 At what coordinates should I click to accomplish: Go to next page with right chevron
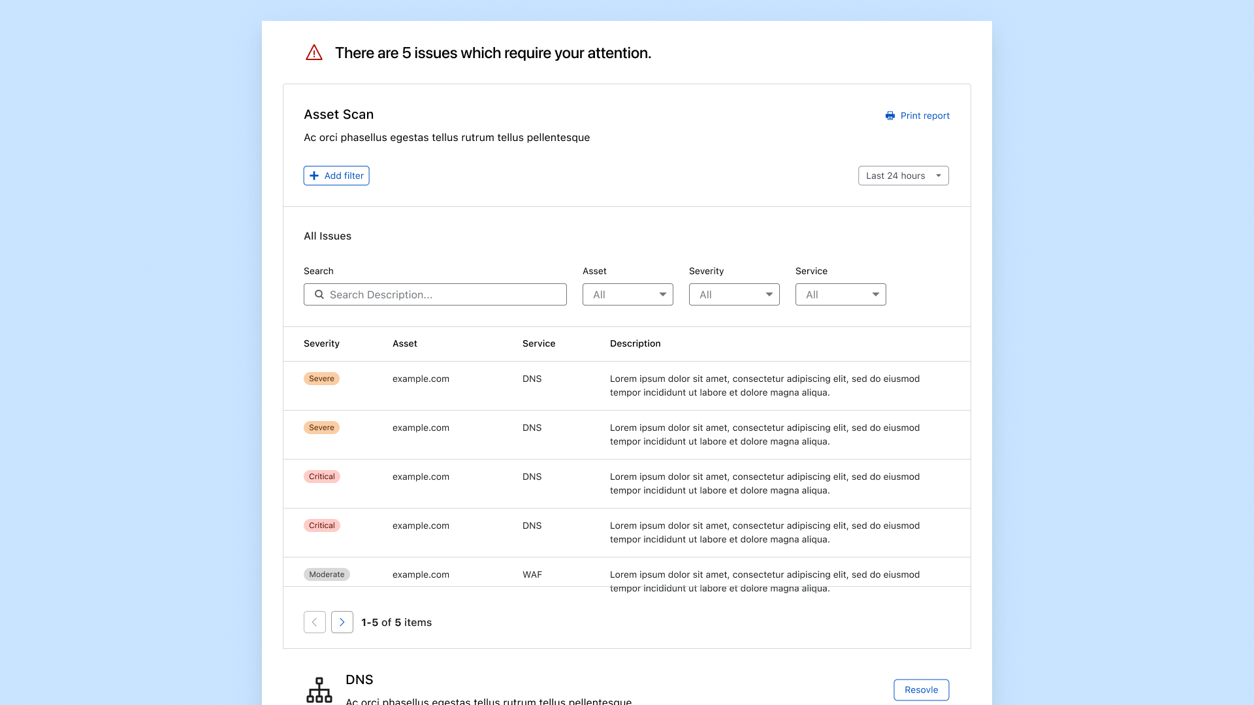pos(342,622)
